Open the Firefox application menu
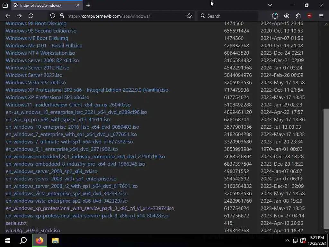Viewport: 329px width, 247px height. [321, 16]
